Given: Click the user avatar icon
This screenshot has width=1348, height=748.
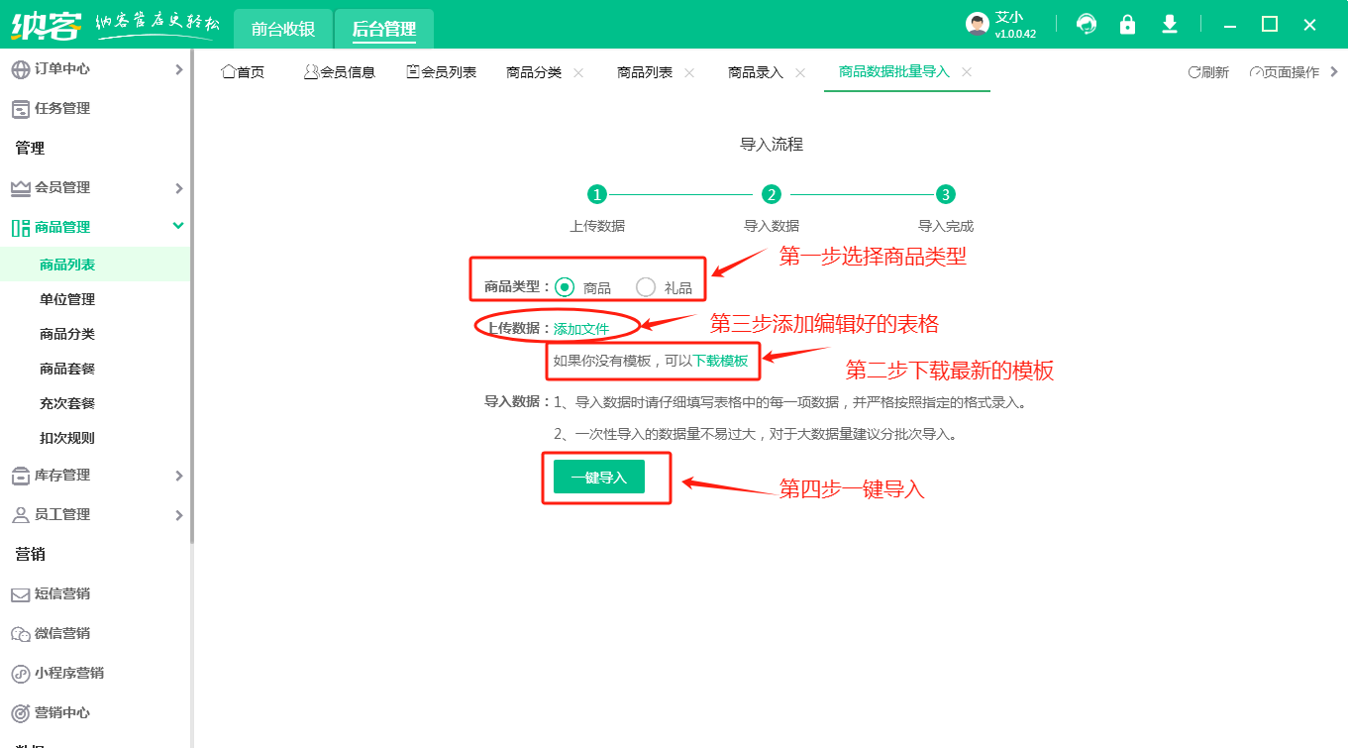Looking at the screenshot, I should [x=977, y=25].
